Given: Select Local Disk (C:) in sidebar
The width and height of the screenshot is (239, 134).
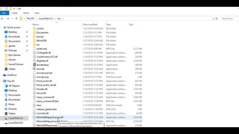Looking at the screenshot, I should [x=16, y=118].
